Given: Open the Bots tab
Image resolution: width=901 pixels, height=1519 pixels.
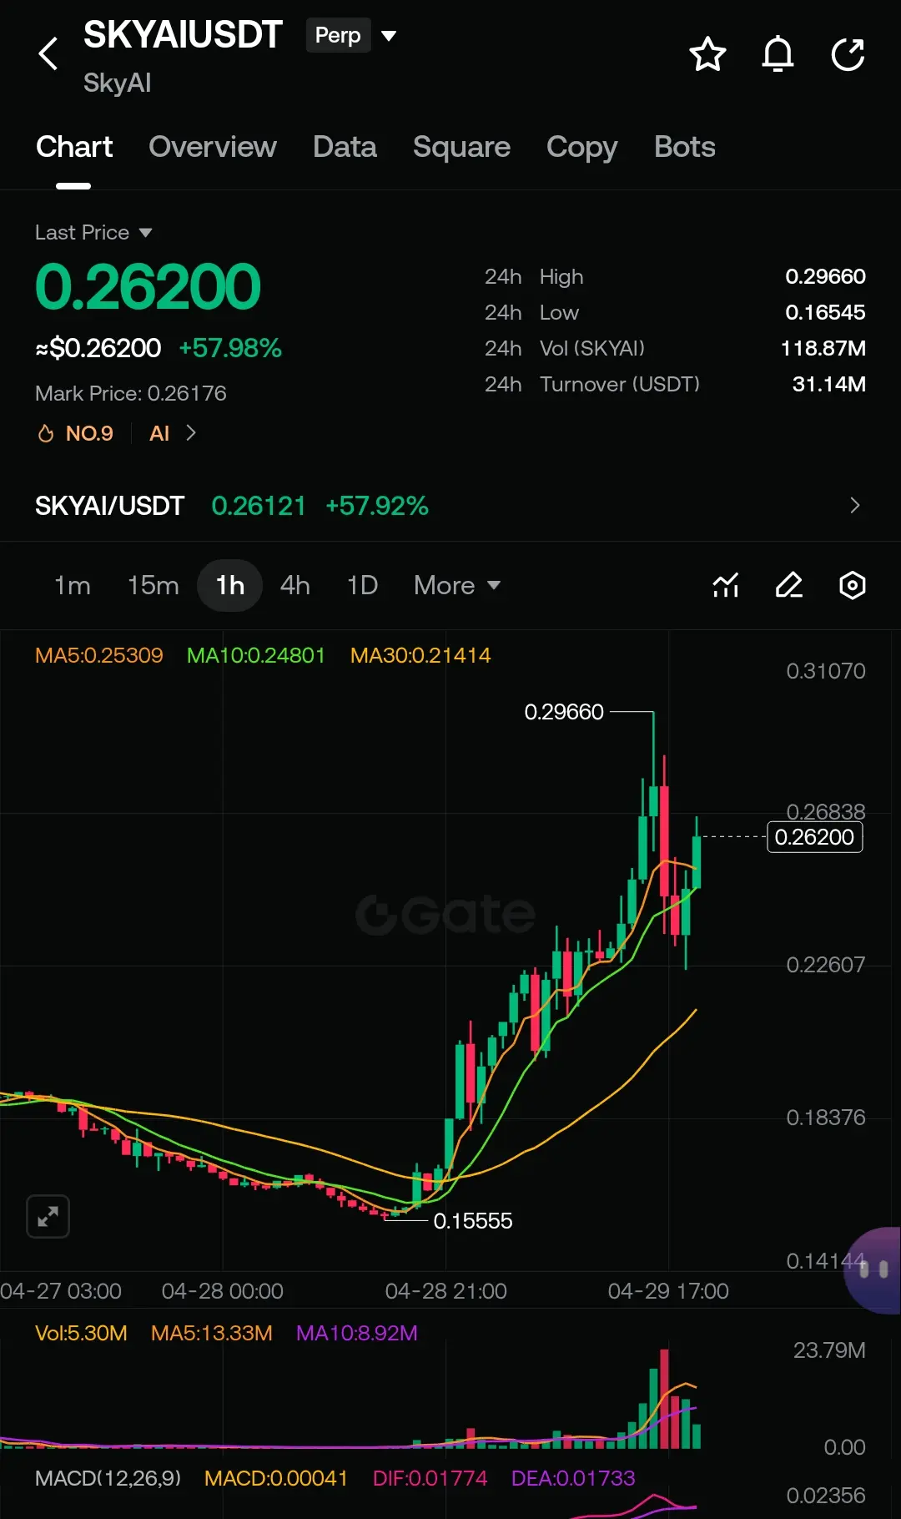Looking at the screenshot, I should click(x=684, y=147).
